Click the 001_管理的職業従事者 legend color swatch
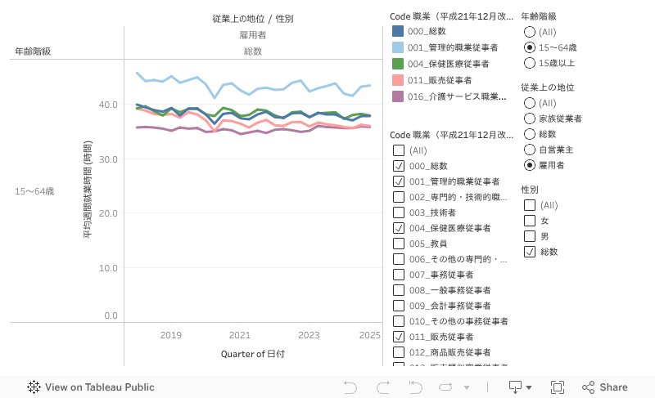 pyautogui.click(x=398, y=47)
